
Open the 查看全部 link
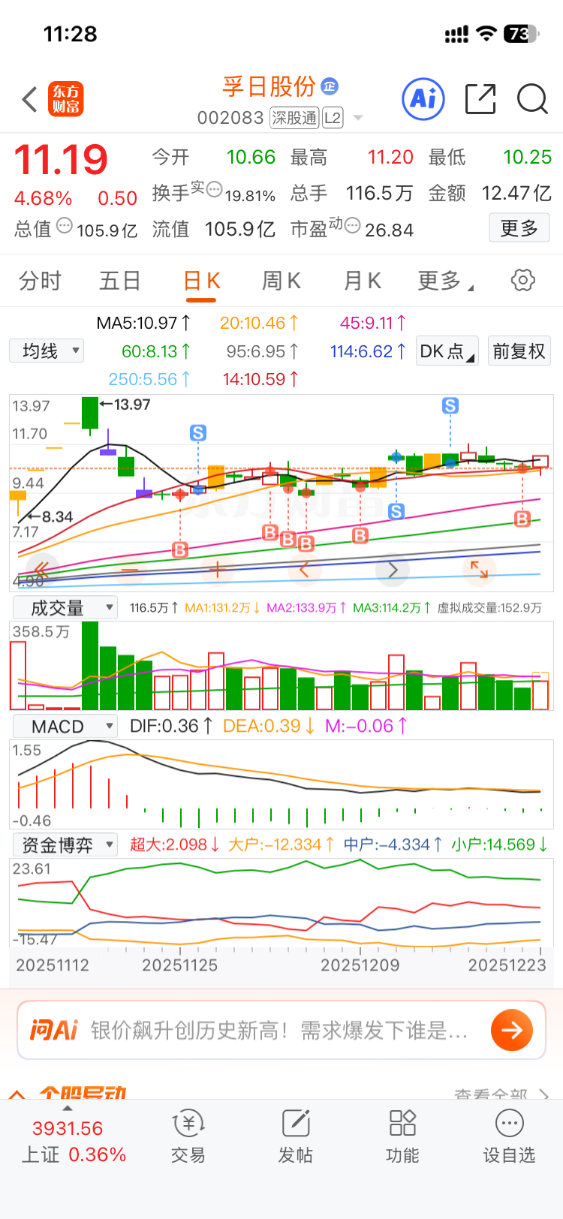coord(501,1094)
